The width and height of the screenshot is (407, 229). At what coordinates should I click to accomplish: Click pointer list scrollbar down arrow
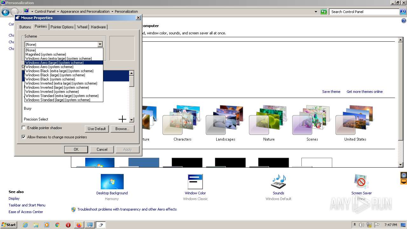(132, 120)
